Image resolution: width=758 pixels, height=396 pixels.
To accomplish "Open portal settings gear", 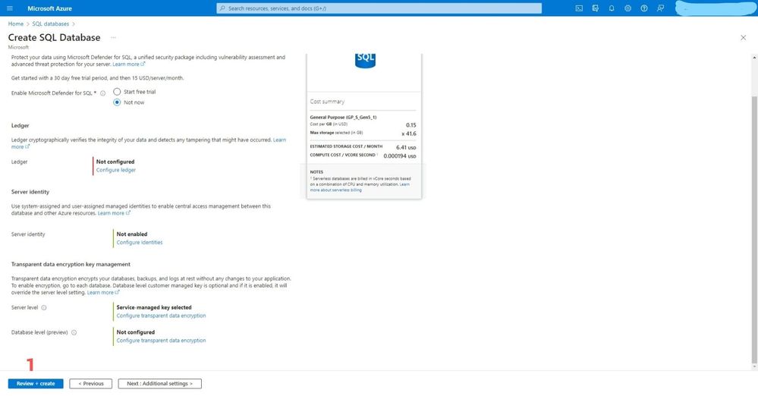I will (x=627, y=8).
